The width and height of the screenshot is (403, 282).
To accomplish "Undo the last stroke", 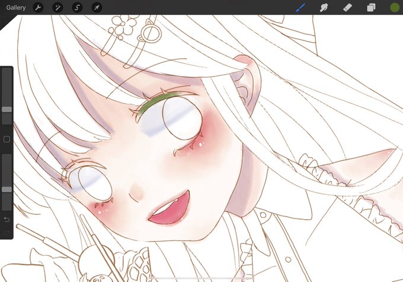I will point(7,220).
